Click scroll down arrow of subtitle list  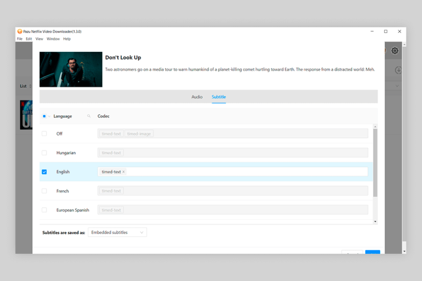click(x=375, y=221)
